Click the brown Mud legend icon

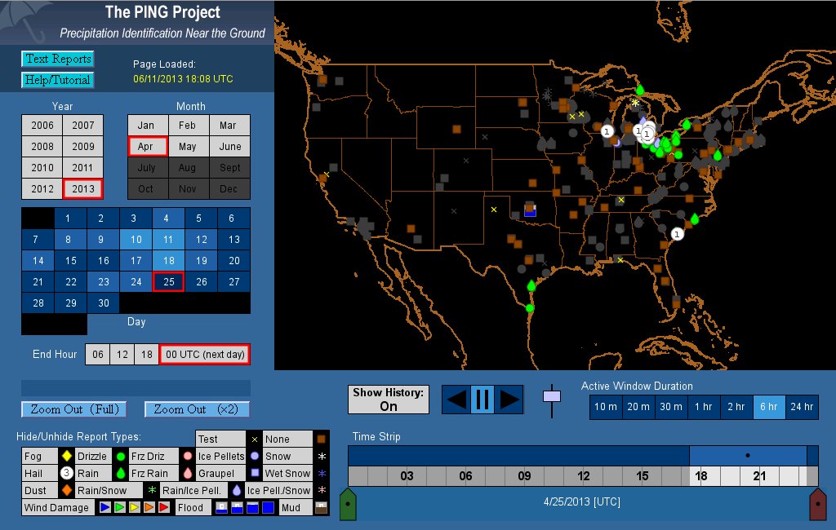click(321, 507)
